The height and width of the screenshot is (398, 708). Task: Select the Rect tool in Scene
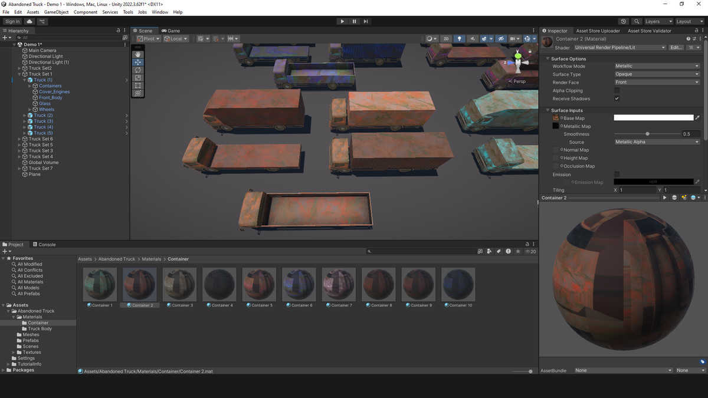138,85
